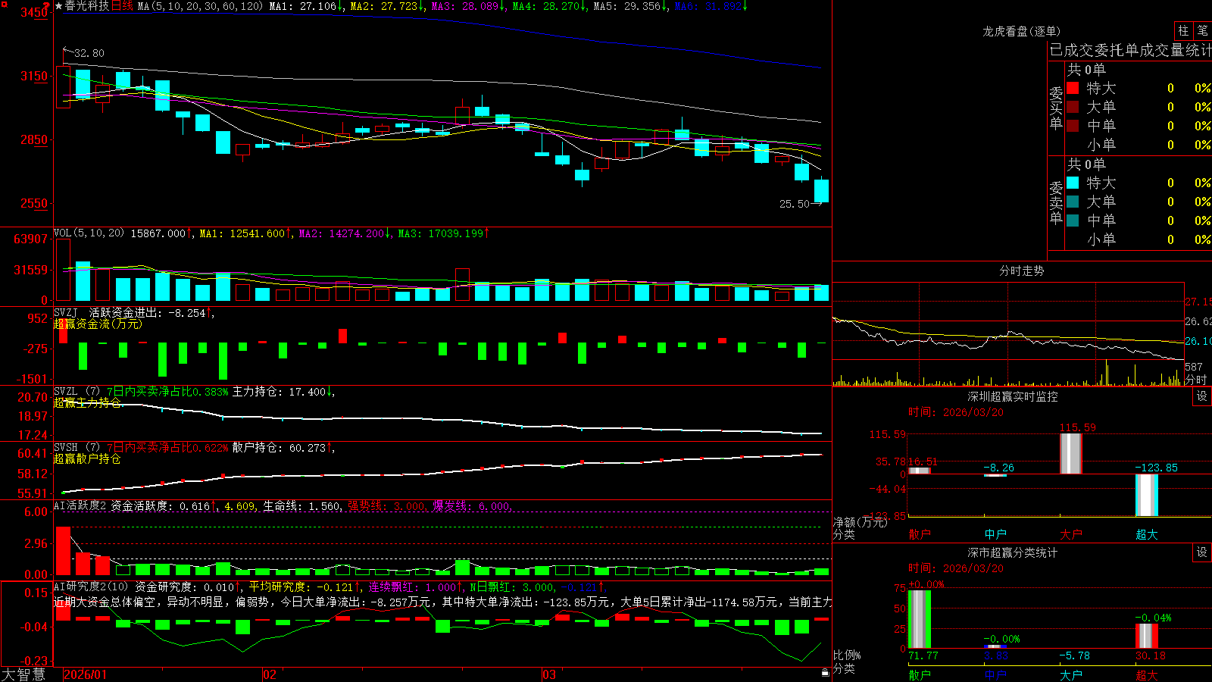1212x682 pixels.
Task: Click 时间: 2026/03/20 in 深圳超赢实时监控
Action: coord(956,412)
